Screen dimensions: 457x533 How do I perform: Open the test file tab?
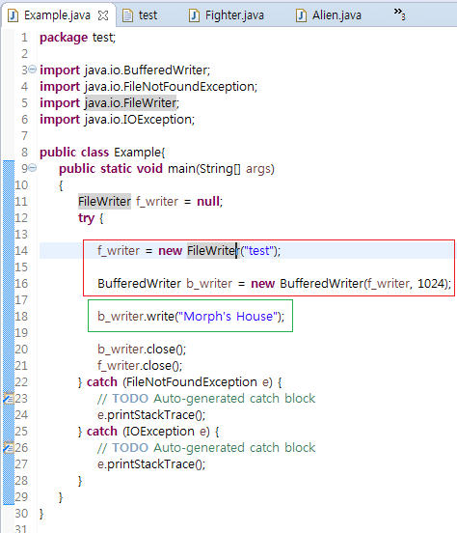pyautogui.click(x=148, y=15)
